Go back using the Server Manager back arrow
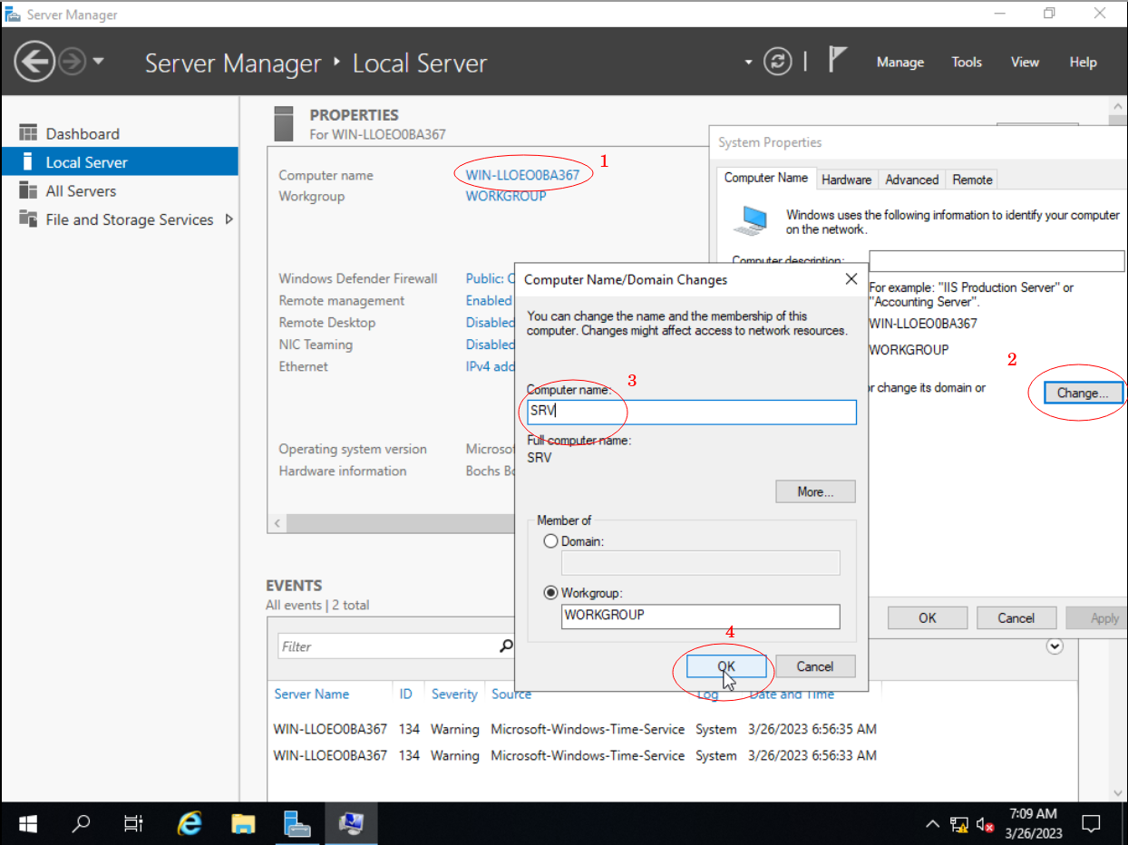Image resolution: width=1128 pixels, height=845 pixels. [35, 62]
